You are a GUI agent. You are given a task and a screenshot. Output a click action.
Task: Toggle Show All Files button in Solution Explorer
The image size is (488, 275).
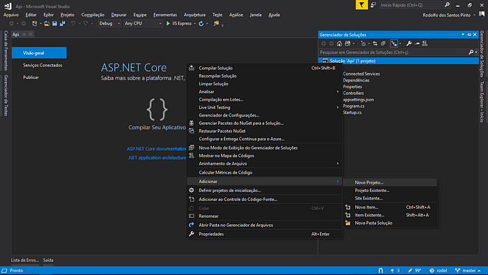[394, 43]
